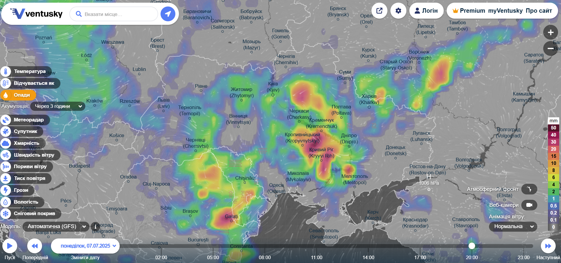Open the settings gear icon
Image resolution: width=561 pixels, height=263 pixels.
point(398,11)
